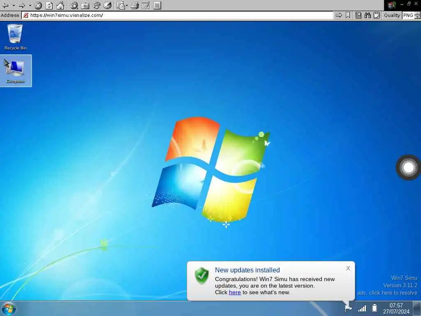Click into the Address URL field
The height and width of the screenshot is (316, 421).
pos(177,15)
